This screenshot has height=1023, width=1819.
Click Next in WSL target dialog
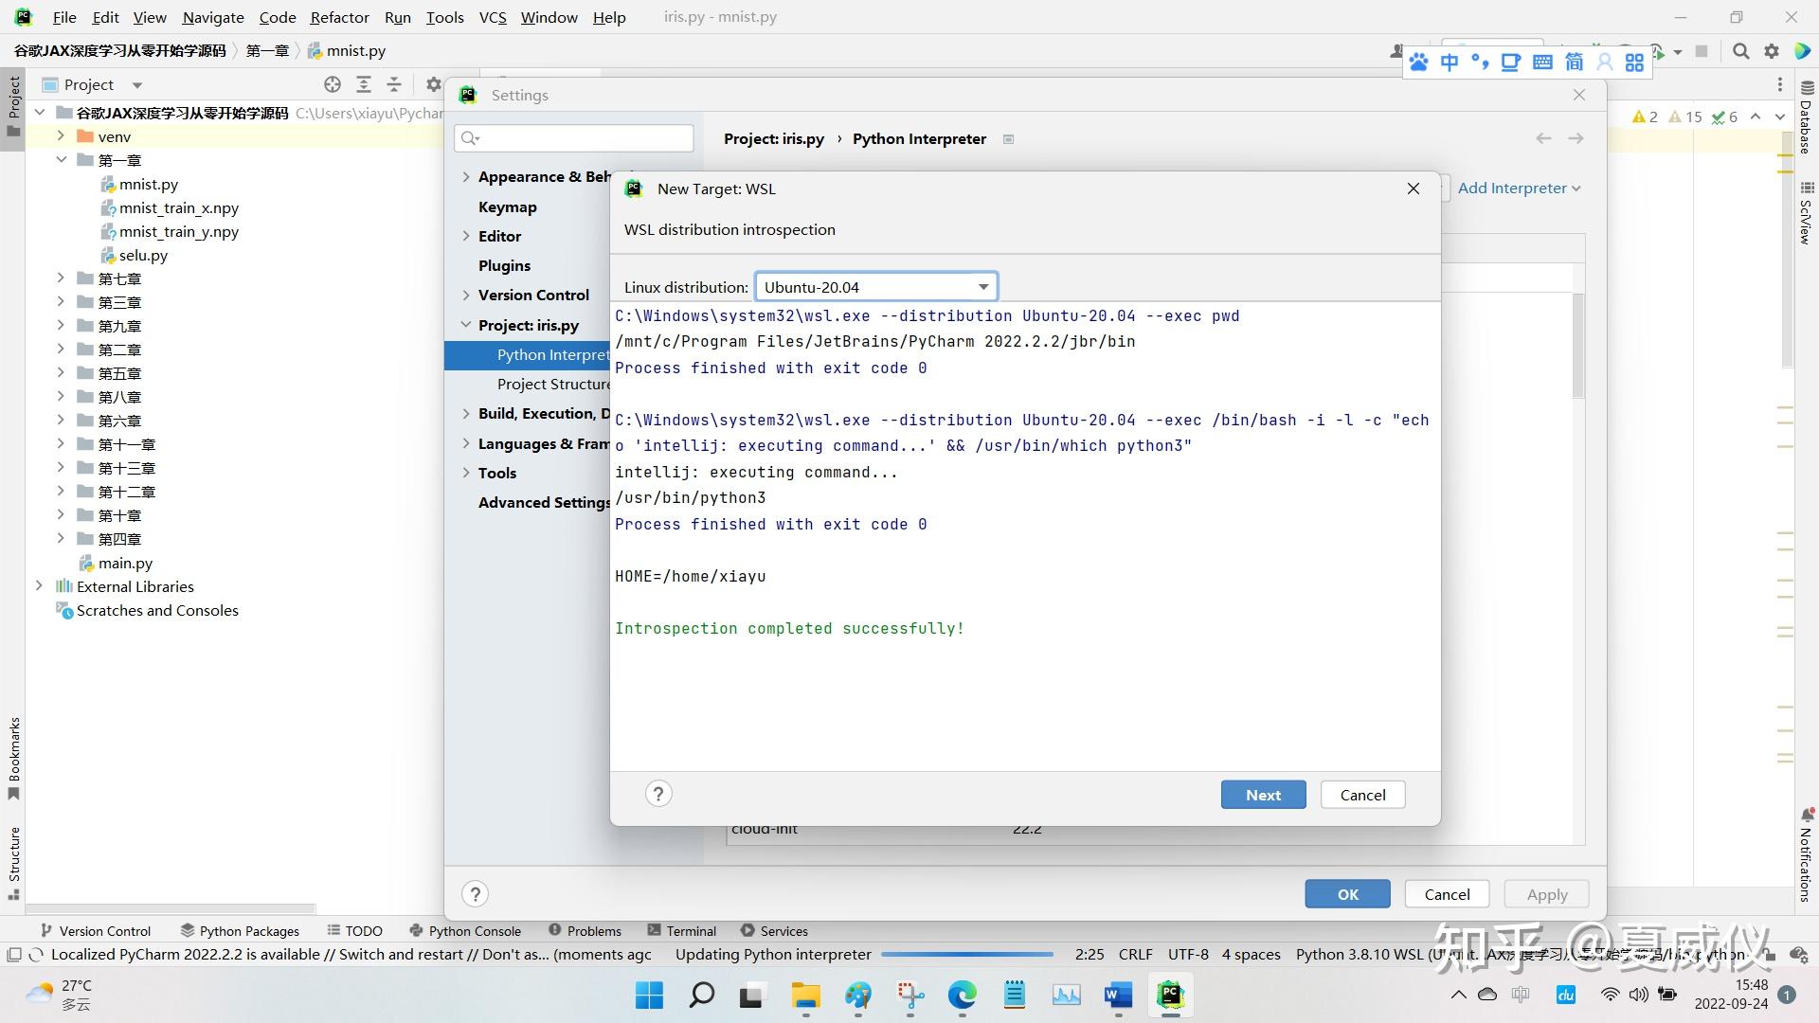tap(1263, 795)
